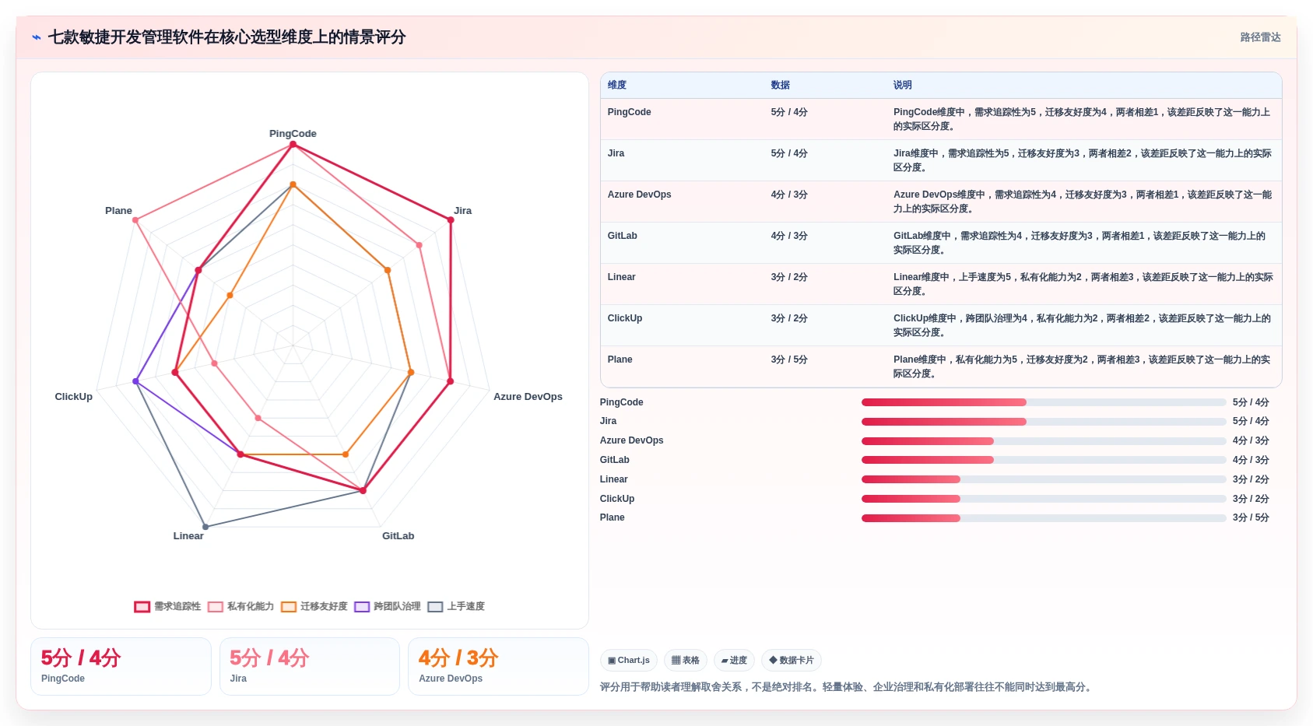
Task: Click the Jira progress bar
Action: coord(1044,422)
